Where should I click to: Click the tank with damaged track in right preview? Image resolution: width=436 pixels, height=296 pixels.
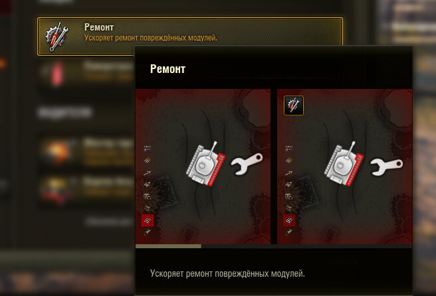point(344,164)
